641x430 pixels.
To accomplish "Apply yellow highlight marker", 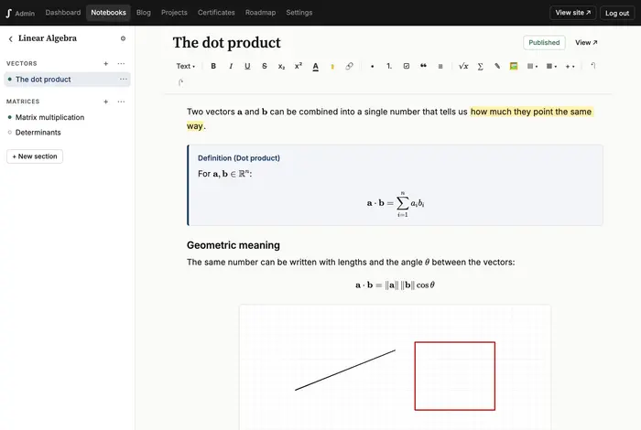I will coord(332,66).
